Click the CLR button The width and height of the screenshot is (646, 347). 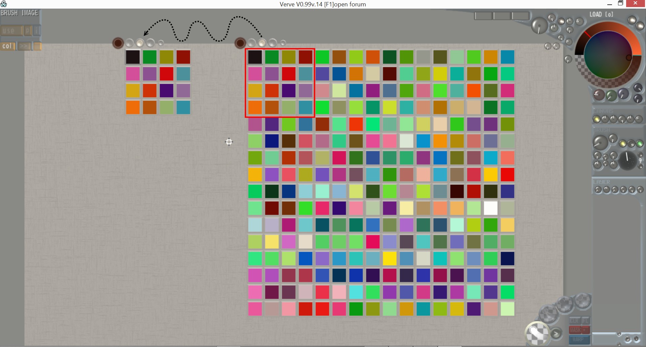click(x=575, y=321)
